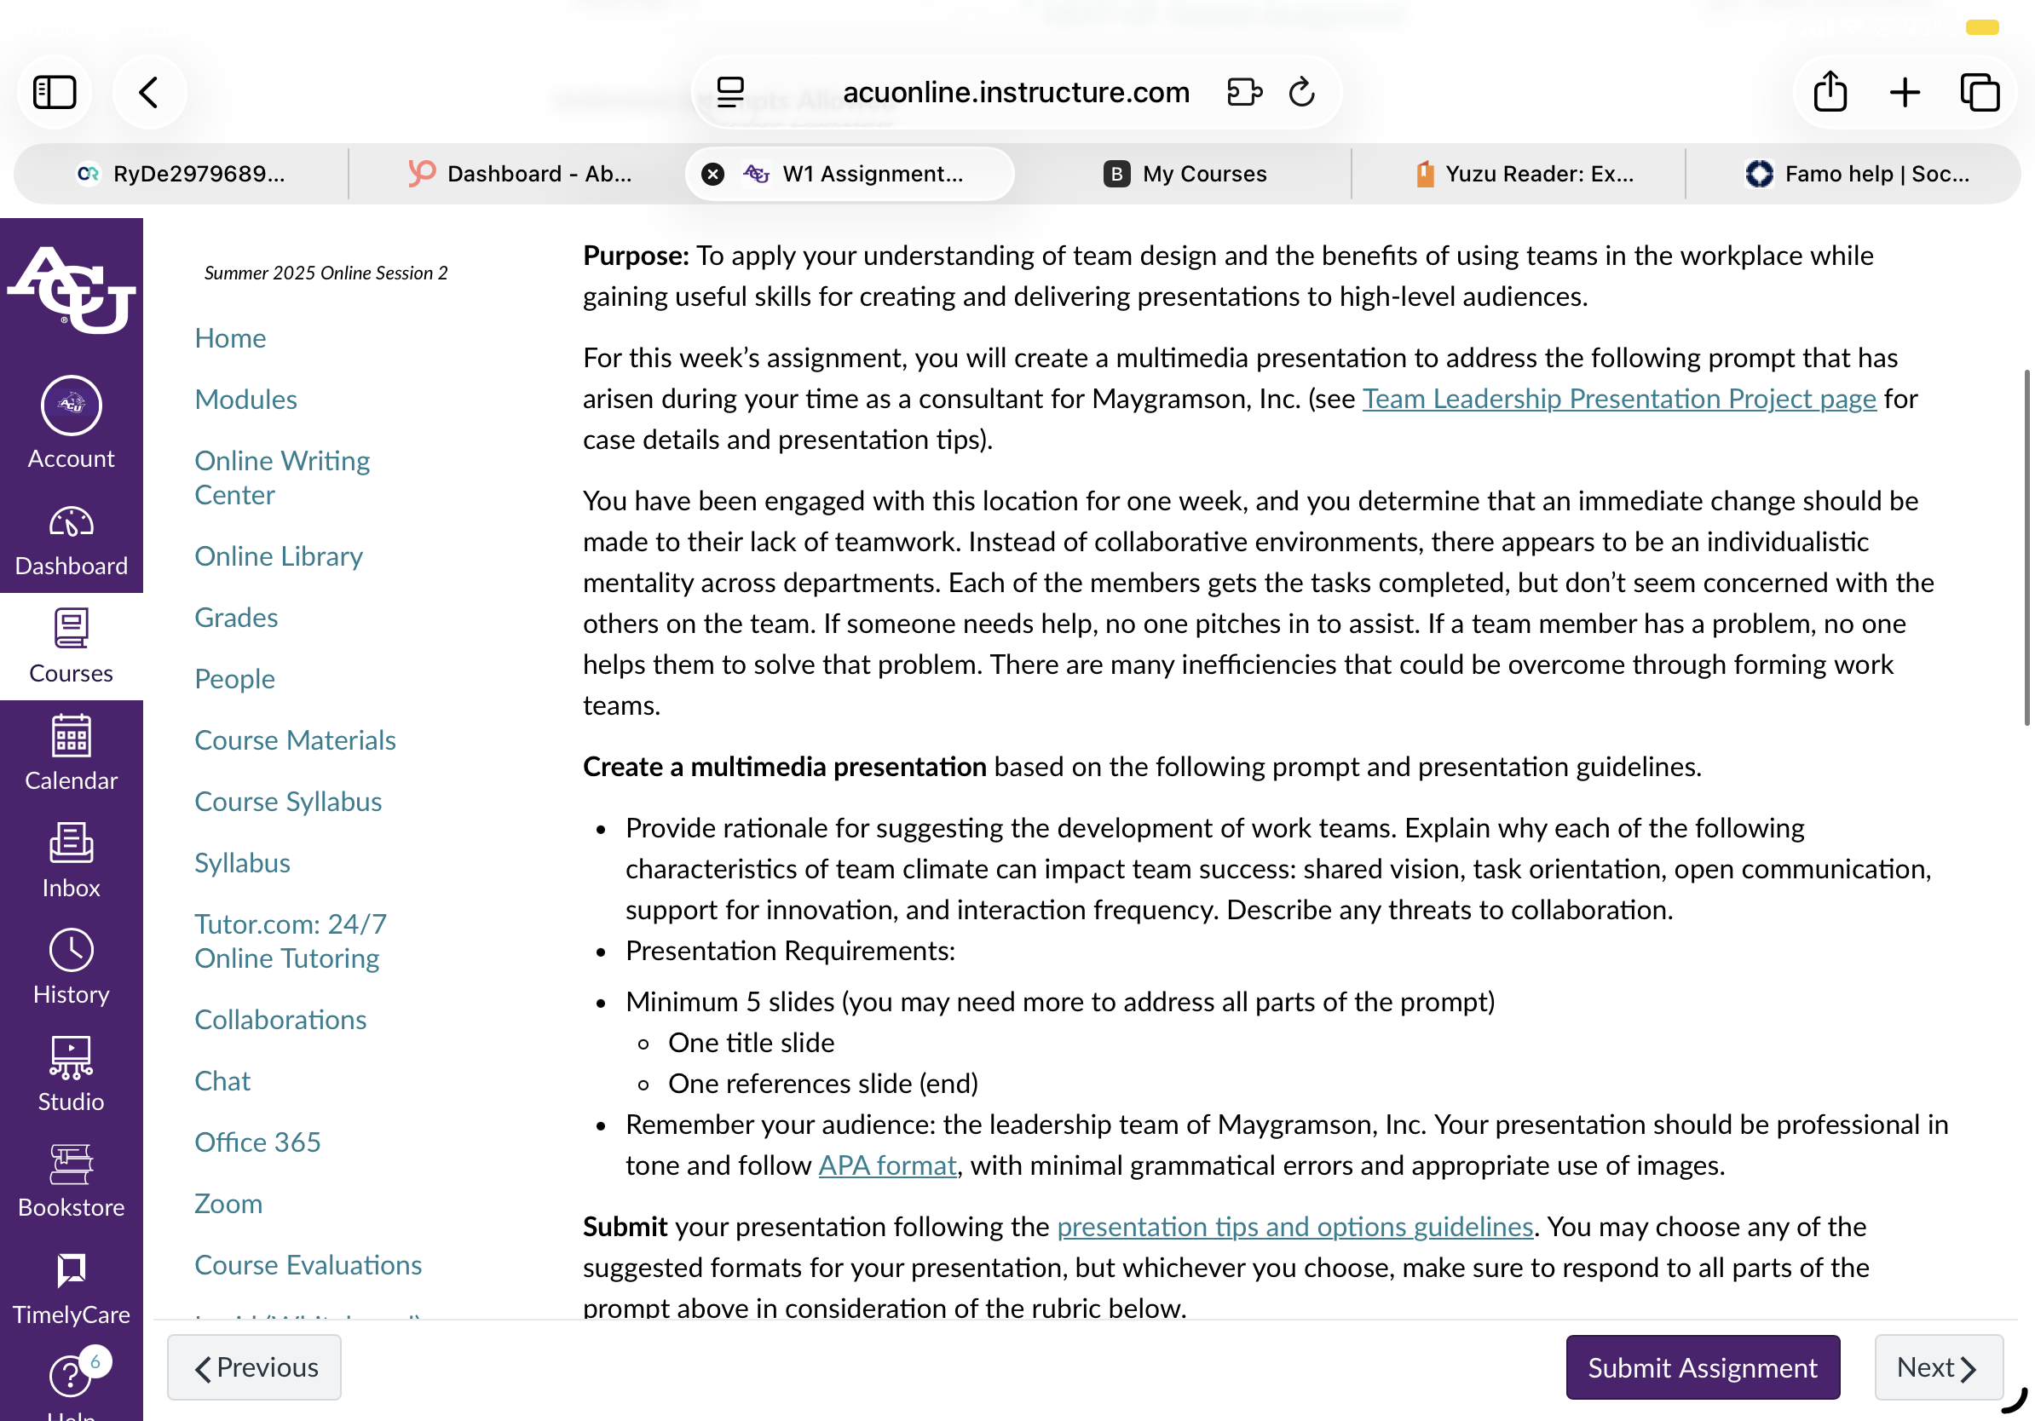Switch to the My Courses tab
Viewport: 2035px width, 1421px height.
tap(1185, 174)
